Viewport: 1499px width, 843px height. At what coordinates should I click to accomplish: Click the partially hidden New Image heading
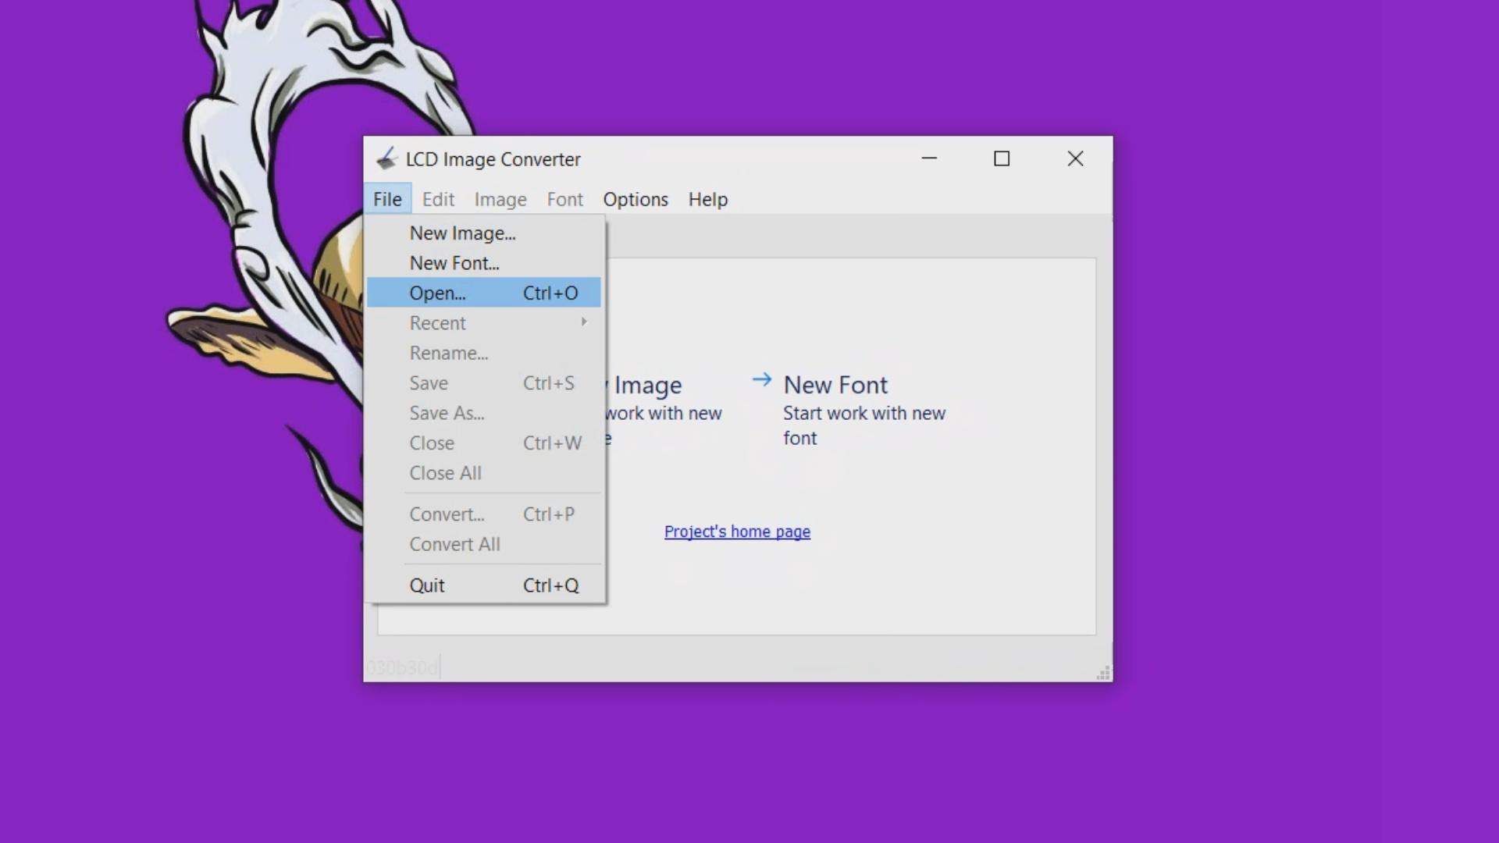pos(645,385)
